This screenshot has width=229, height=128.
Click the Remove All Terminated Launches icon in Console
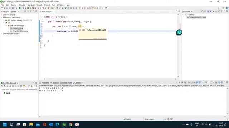185,82
